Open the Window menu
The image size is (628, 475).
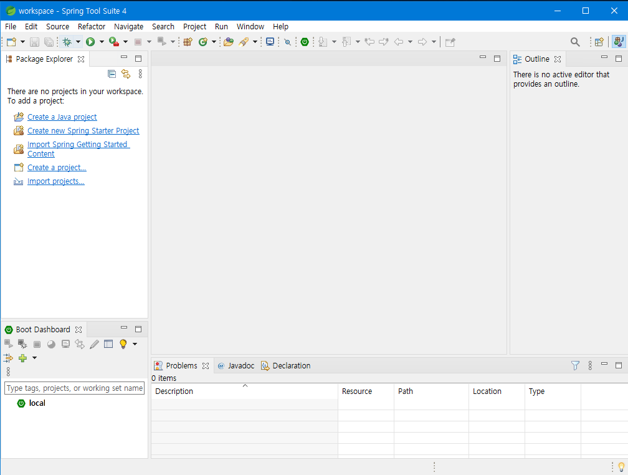tap(250, 26)
